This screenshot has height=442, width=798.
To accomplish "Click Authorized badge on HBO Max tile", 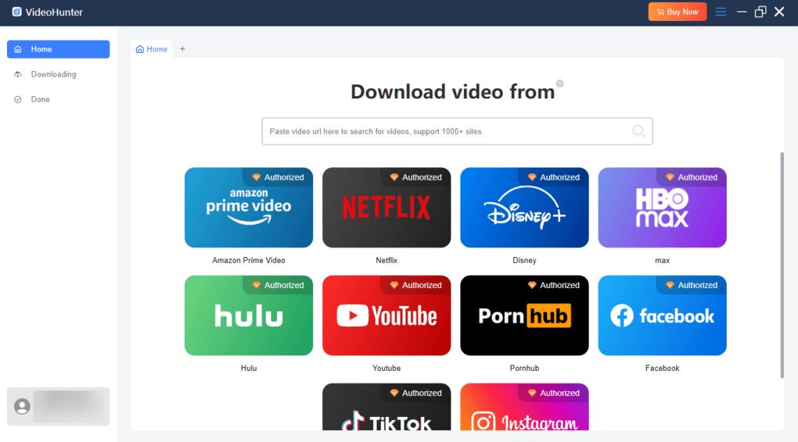I will pyautogui.click(x=692, y=177).
